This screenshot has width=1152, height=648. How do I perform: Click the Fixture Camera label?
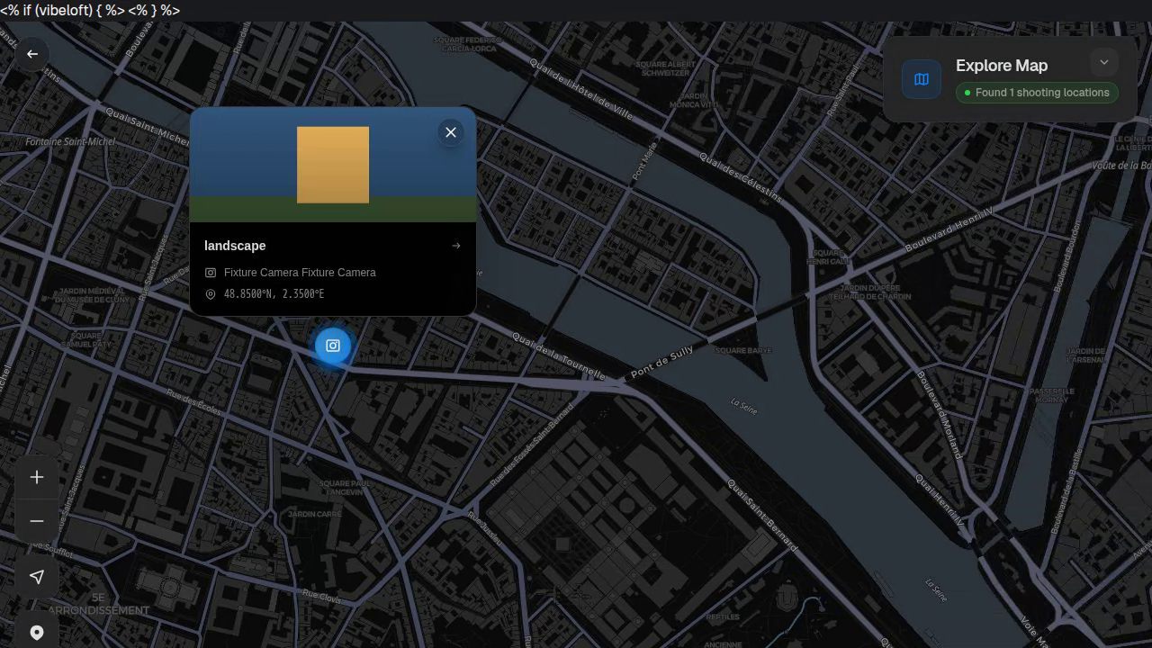coord(300,273)
